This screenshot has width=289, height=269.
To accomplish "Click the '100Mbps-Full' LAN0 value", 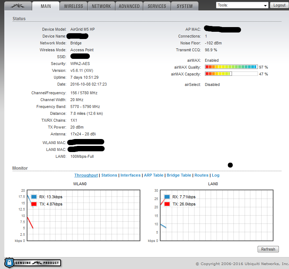I will click(x=82, y=156).
